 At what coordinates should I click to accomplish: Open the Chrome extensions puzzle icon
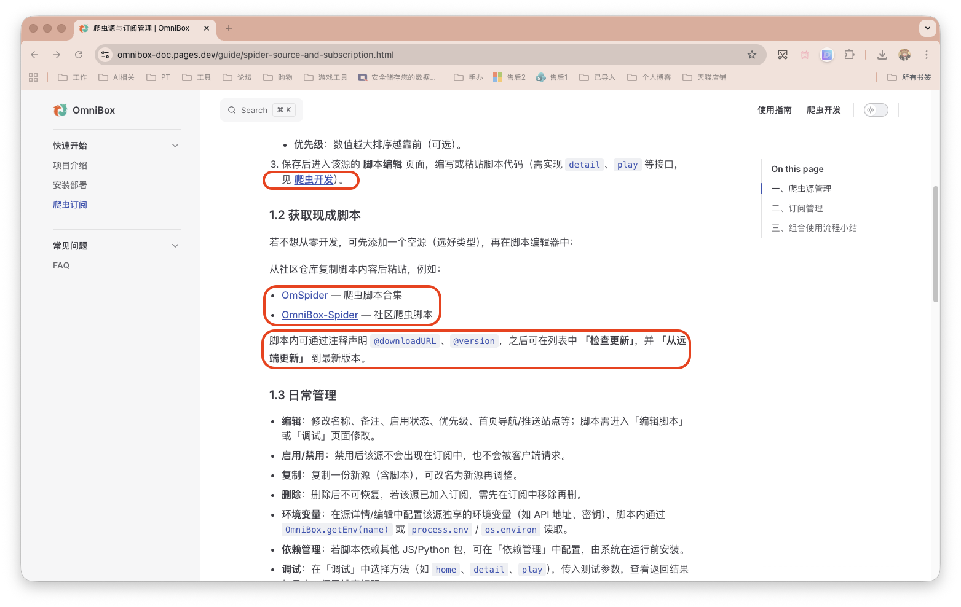coord(849,55)
